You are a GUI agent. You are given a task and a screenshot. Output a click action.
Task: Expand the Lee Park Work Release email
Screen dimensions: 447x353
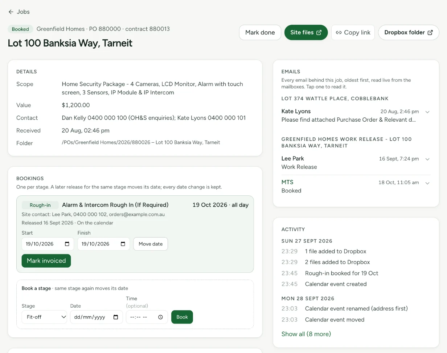[x=427, y=159]
